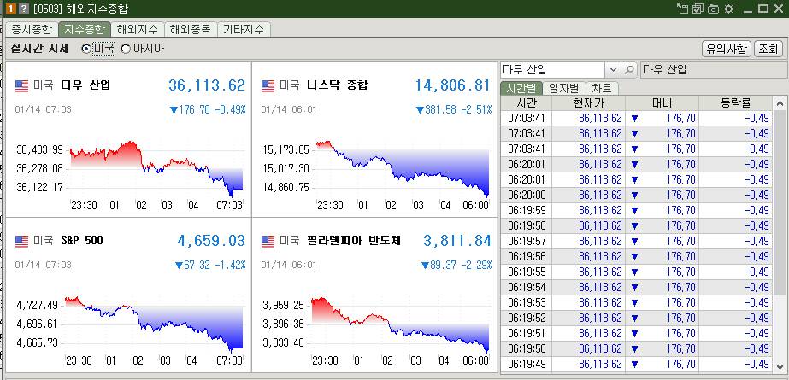Click the S&P 500 card title text

82,241
